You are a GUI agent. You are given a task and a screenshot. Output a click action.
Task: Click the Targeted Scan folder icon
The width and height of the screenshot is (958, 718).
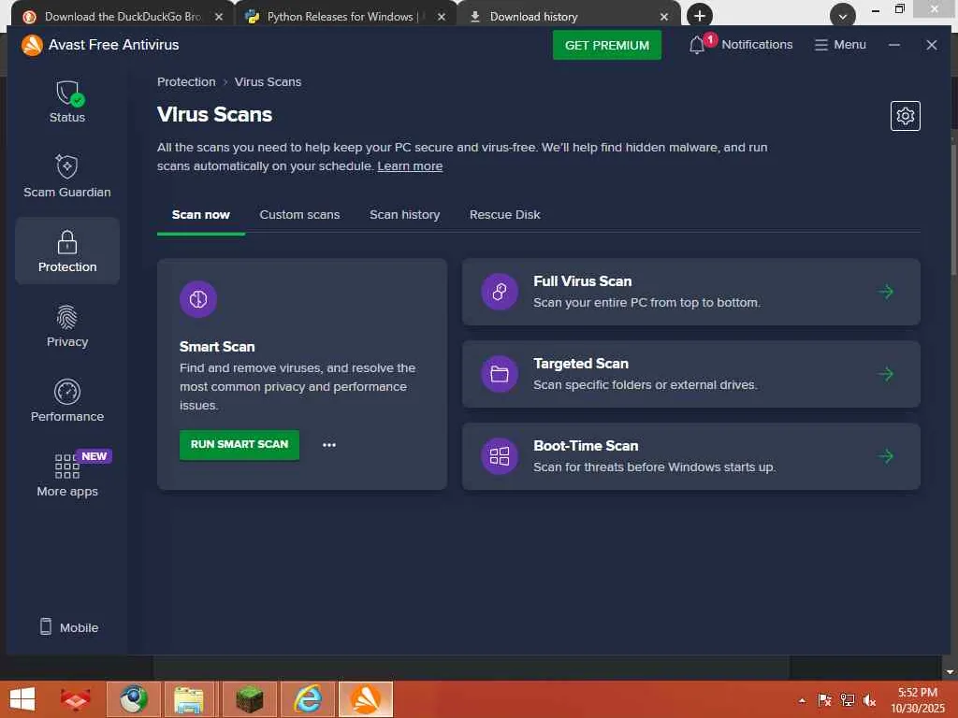tap(500, 374)
